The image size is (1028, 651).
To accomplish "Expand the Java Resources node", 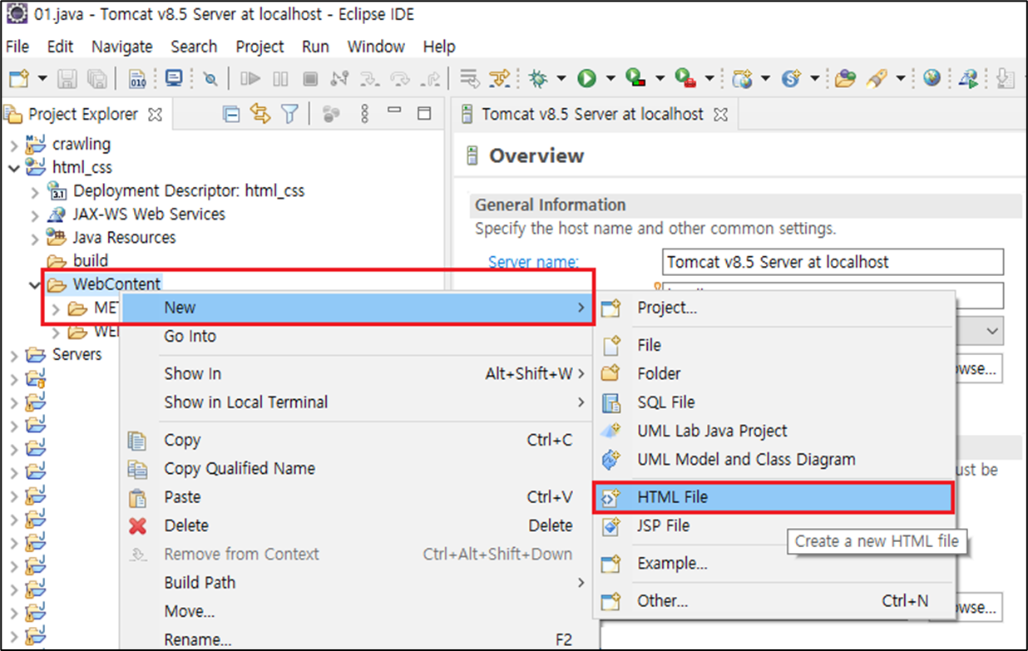I will tap(34, 238).
